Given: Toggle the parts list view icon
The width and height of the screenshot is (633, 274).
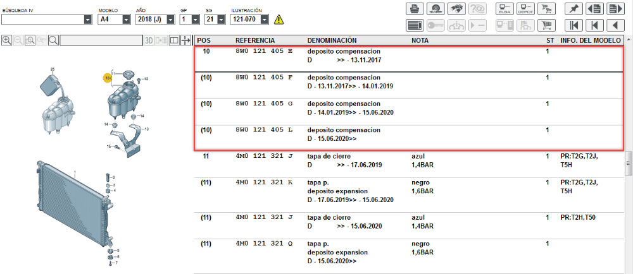Looking at the screenshot, I should coord(415,26).
